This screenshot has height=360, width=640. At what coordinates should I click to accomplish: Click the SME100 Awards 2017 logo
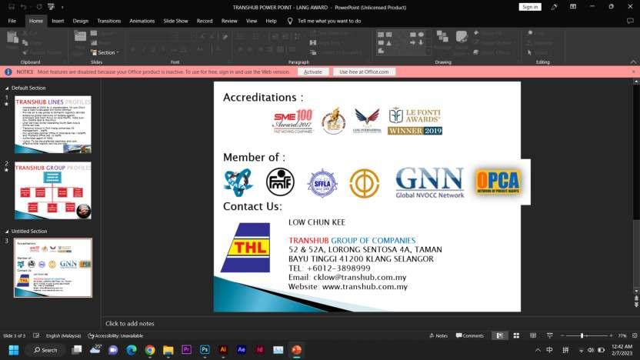coord(292,122)
